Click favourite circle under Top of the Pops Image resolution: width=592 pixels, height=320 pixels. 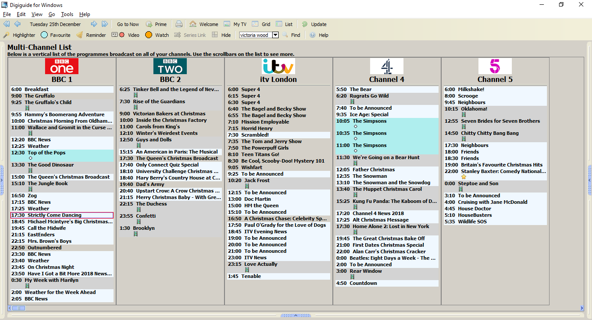[30, 158]
